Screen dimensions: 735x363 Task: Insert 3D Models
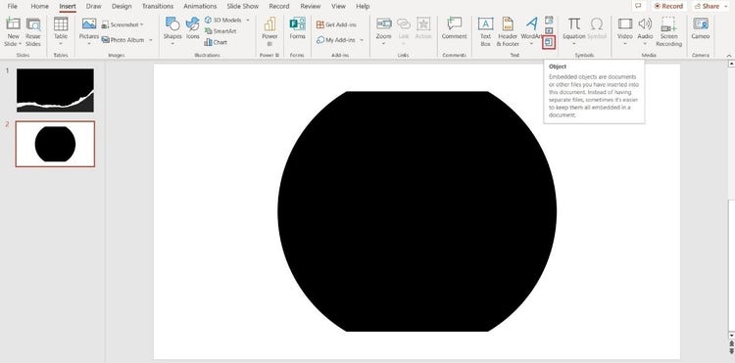click(x=223, y=21)
